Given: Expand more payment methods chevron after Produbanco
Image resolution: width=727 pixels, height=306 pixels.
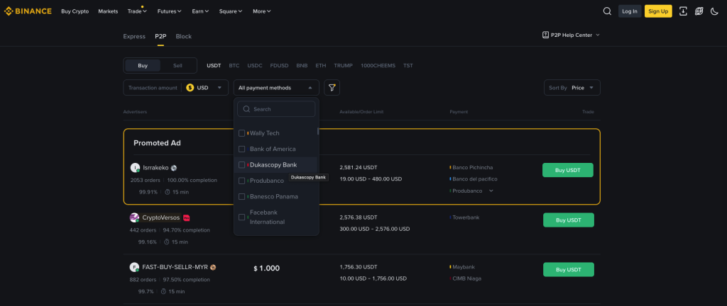Looking at the screenshot, I should coord(491,191).
